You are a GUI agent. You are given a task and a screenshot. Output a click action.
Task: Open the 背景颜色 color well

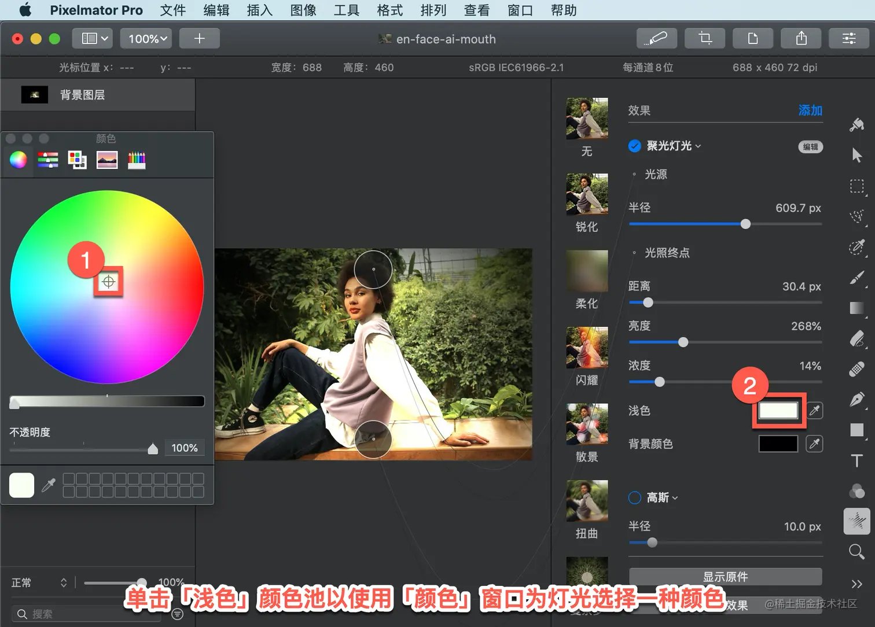(778, 444)
